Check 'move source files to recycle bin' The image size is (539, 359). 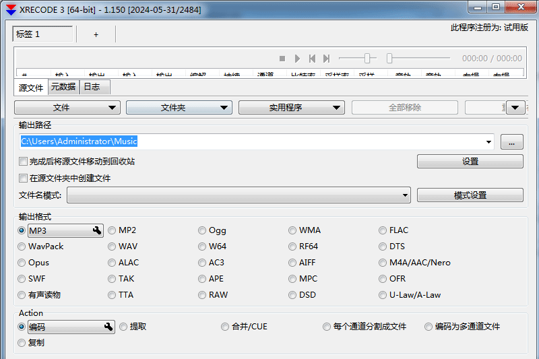click(x=23, y=162)
